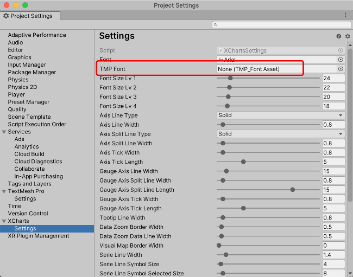Click the Font Size Lv 1 value field

click(333, 78)
